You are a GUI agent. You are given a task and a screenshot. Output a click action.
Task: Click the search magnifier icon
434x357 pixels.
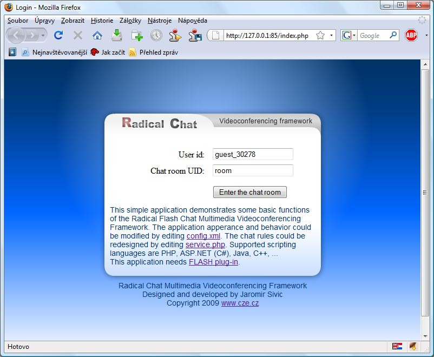(x=393, y=35)
